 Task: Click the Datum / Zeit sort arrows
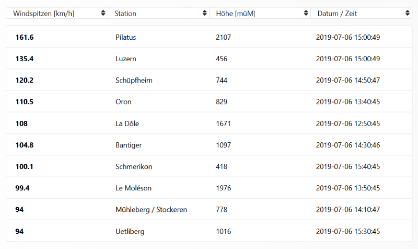(x=407, y=14)
